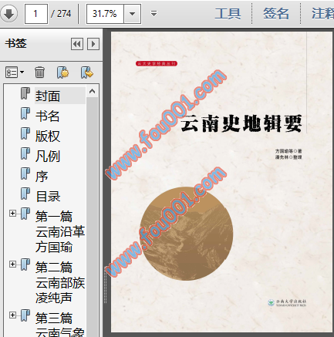Delete selected bookmark with trash icon

[39, 72]
